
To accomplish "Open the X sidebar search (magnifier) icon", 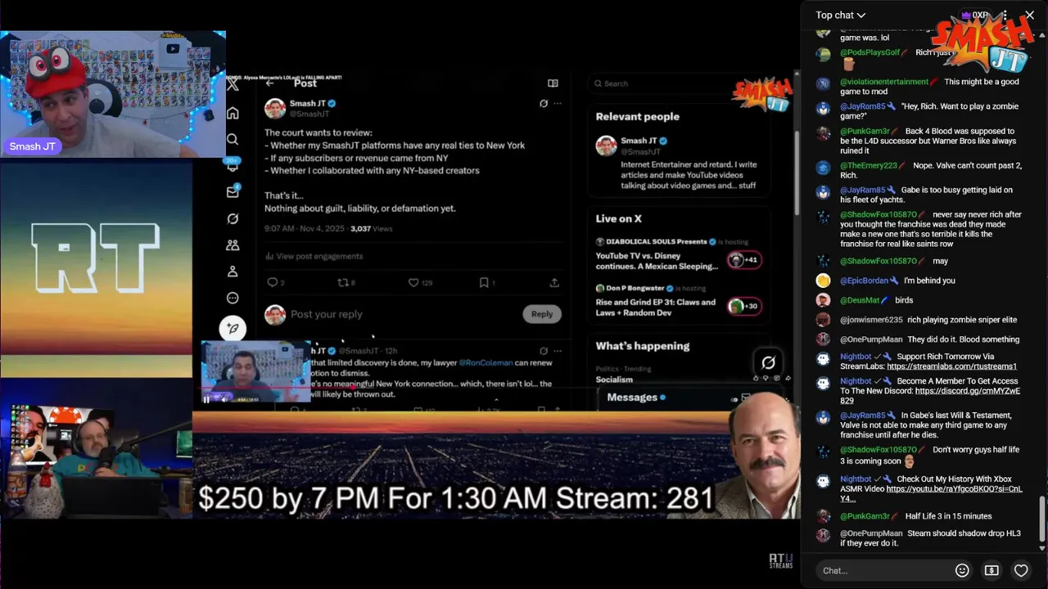I will [x=233, y=139].
